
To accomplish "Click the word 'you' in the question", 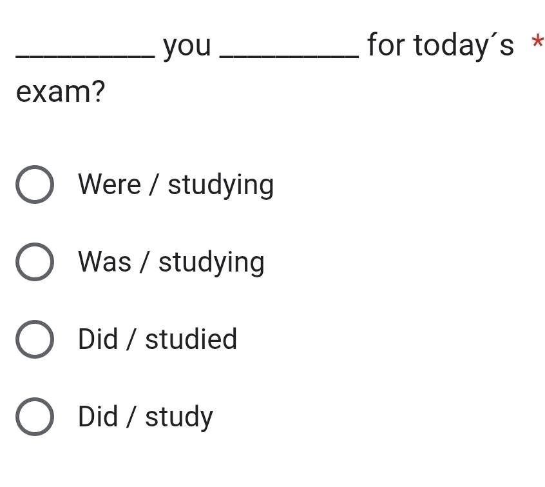I will coord(187,48).
